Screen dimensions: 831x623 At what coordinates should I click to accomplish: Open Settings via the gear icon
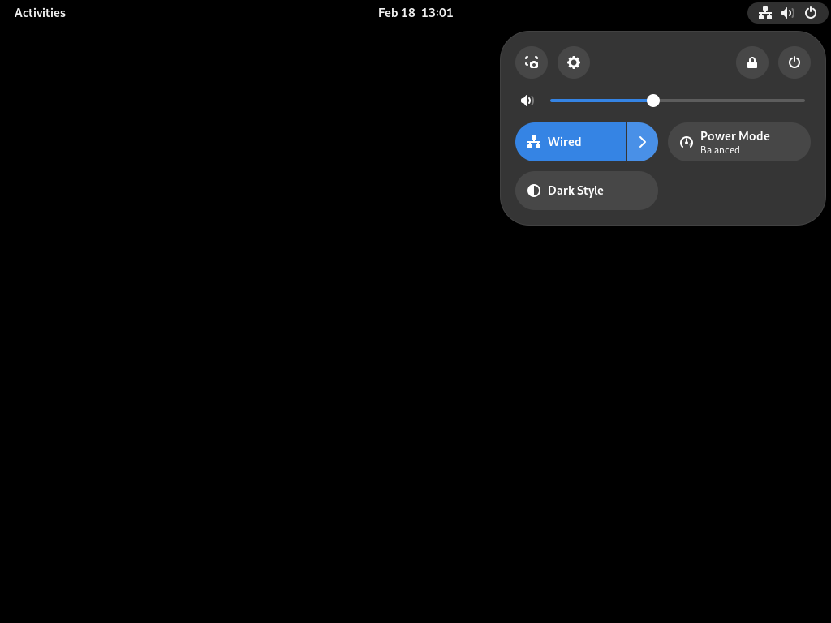pos(574,62)
